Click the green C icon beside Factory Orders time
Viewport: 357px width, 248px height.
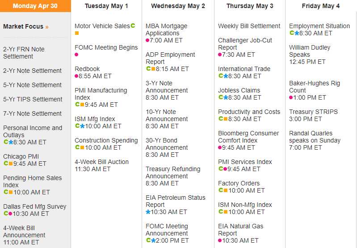point(220,190)
